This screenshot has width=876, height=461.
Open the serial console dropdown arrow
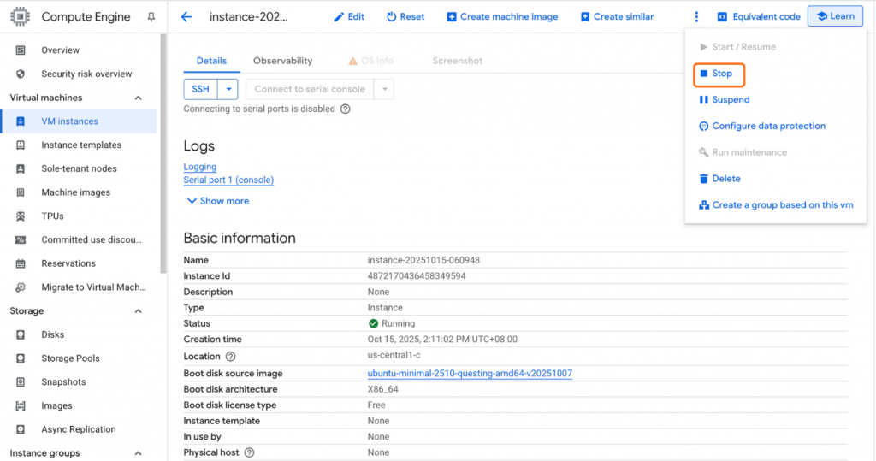(x=384, y=90)
